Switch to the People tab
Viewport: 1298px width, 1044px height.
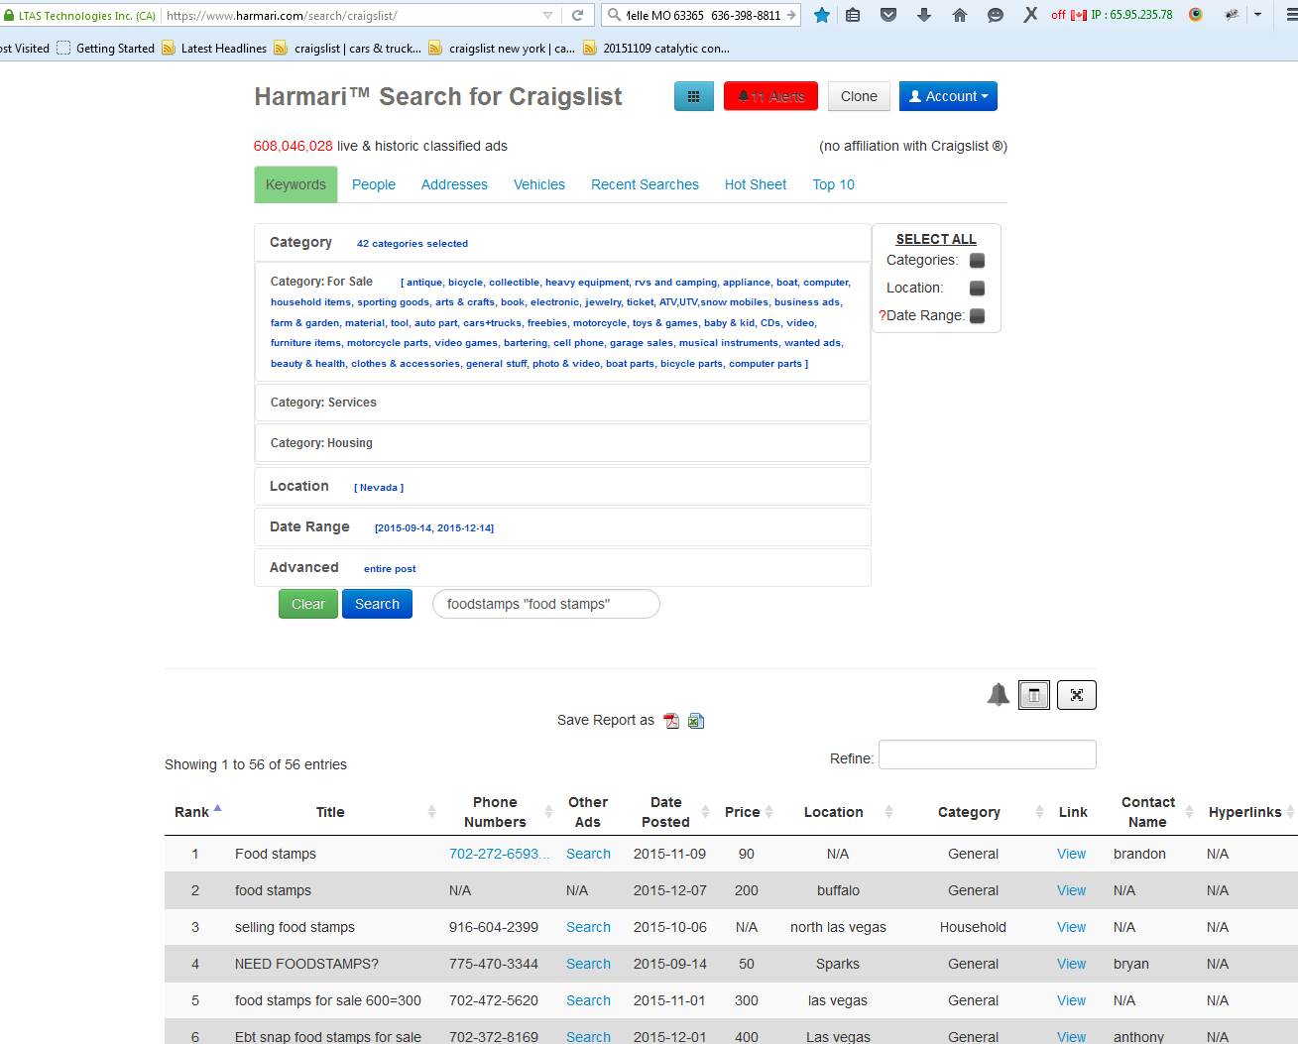(374, 184)
